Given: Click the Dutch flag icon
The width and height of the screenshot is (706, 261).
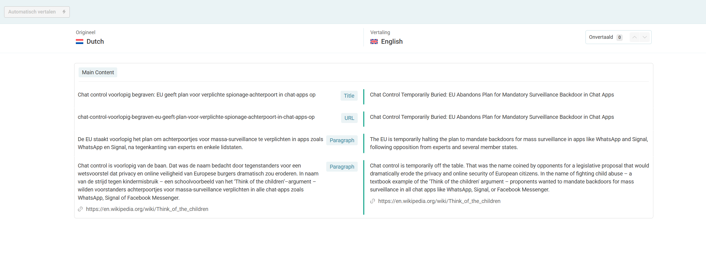Looking at the screenshot, I should point(79,42).
